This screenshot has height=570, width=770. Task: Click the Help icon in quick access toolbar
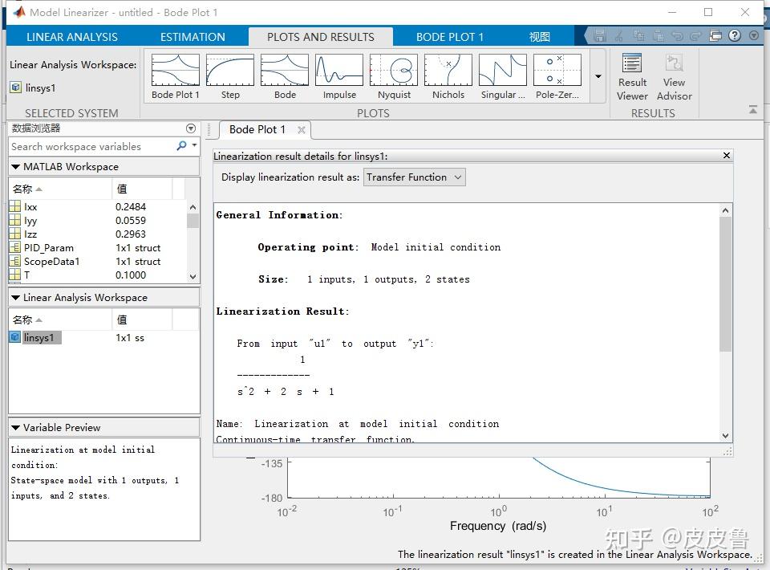[736, 35]
